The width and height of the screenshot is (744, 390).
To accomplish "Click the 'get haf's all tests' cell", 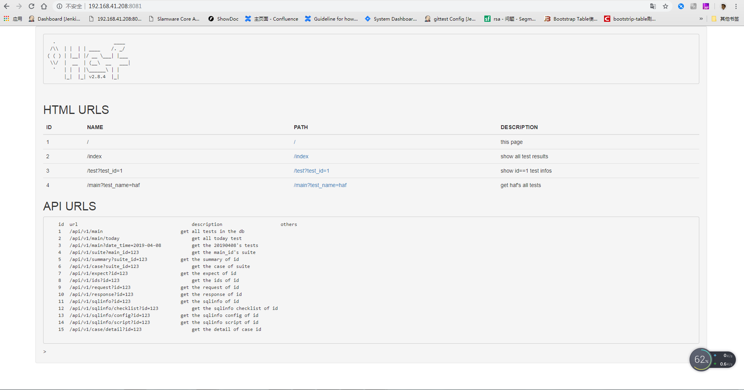I will click(520, 185).
